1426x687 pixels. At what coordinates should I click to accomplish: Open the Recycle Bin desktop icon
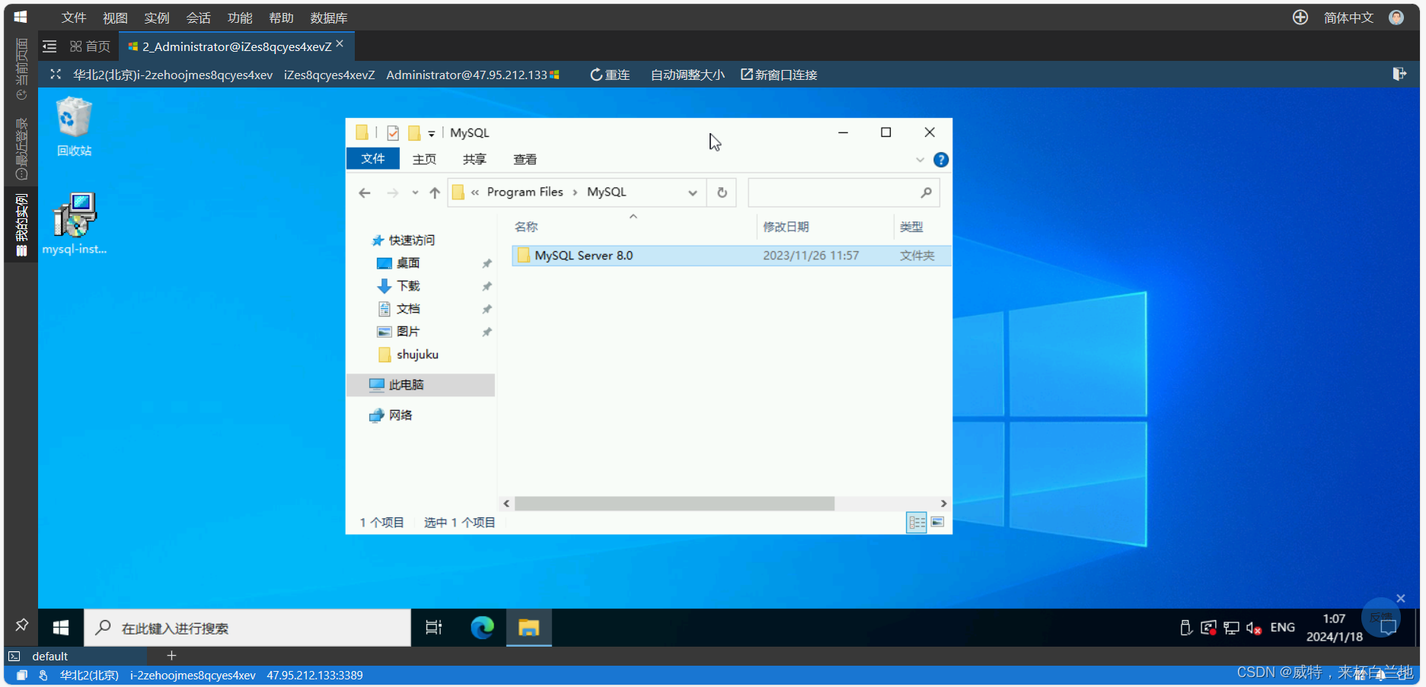pos(74,126)
